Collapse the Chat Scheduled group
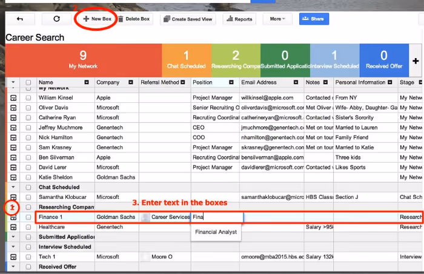This screenshot has height=274, width=424. pyautogui.click(x=13, y=187)
